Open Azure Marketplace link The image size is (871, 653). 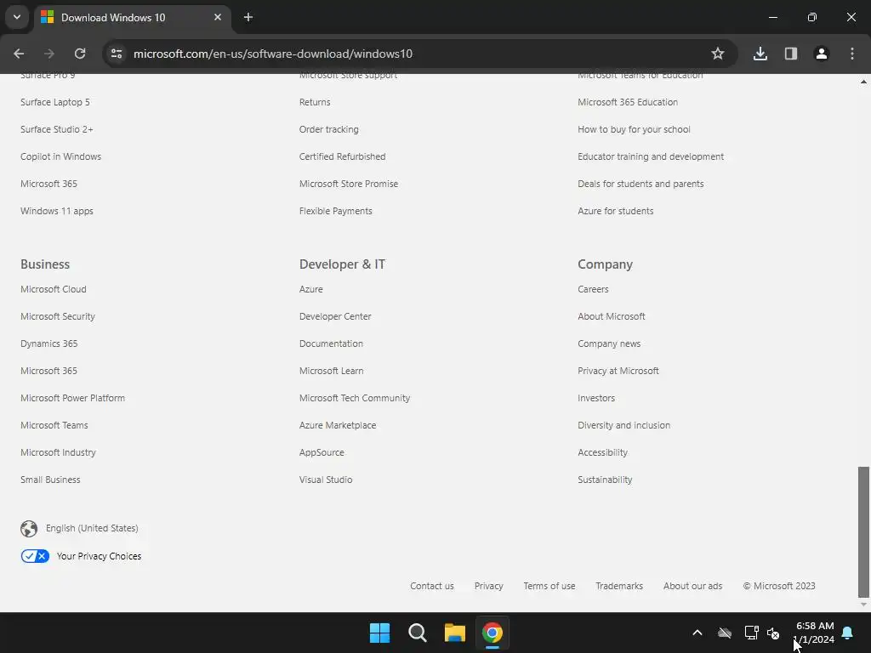[337, 425]
